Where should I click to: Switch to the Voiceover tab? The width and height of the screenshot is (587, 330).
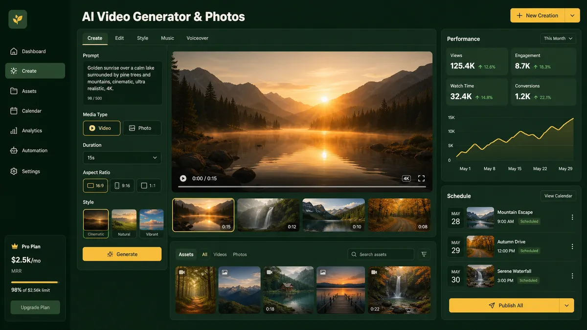click(198, 38)
